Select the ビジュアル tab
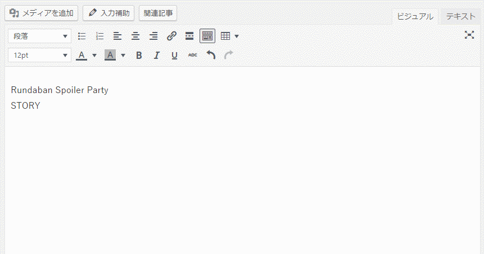Screen dimensions: 484x254 [x=415, y=16]
